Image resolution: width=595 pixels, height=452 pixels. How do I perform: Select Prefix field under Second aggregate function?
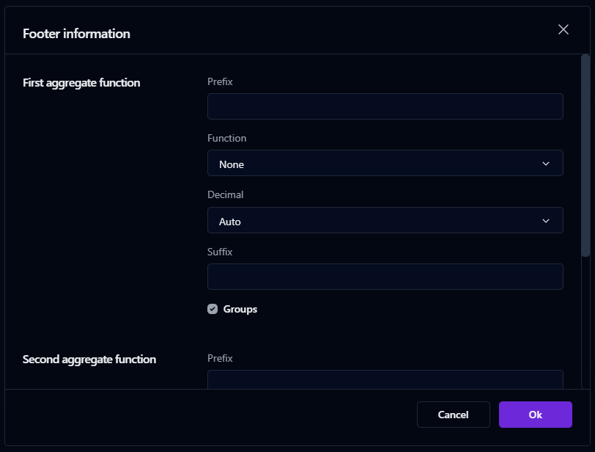coord(385,379)
